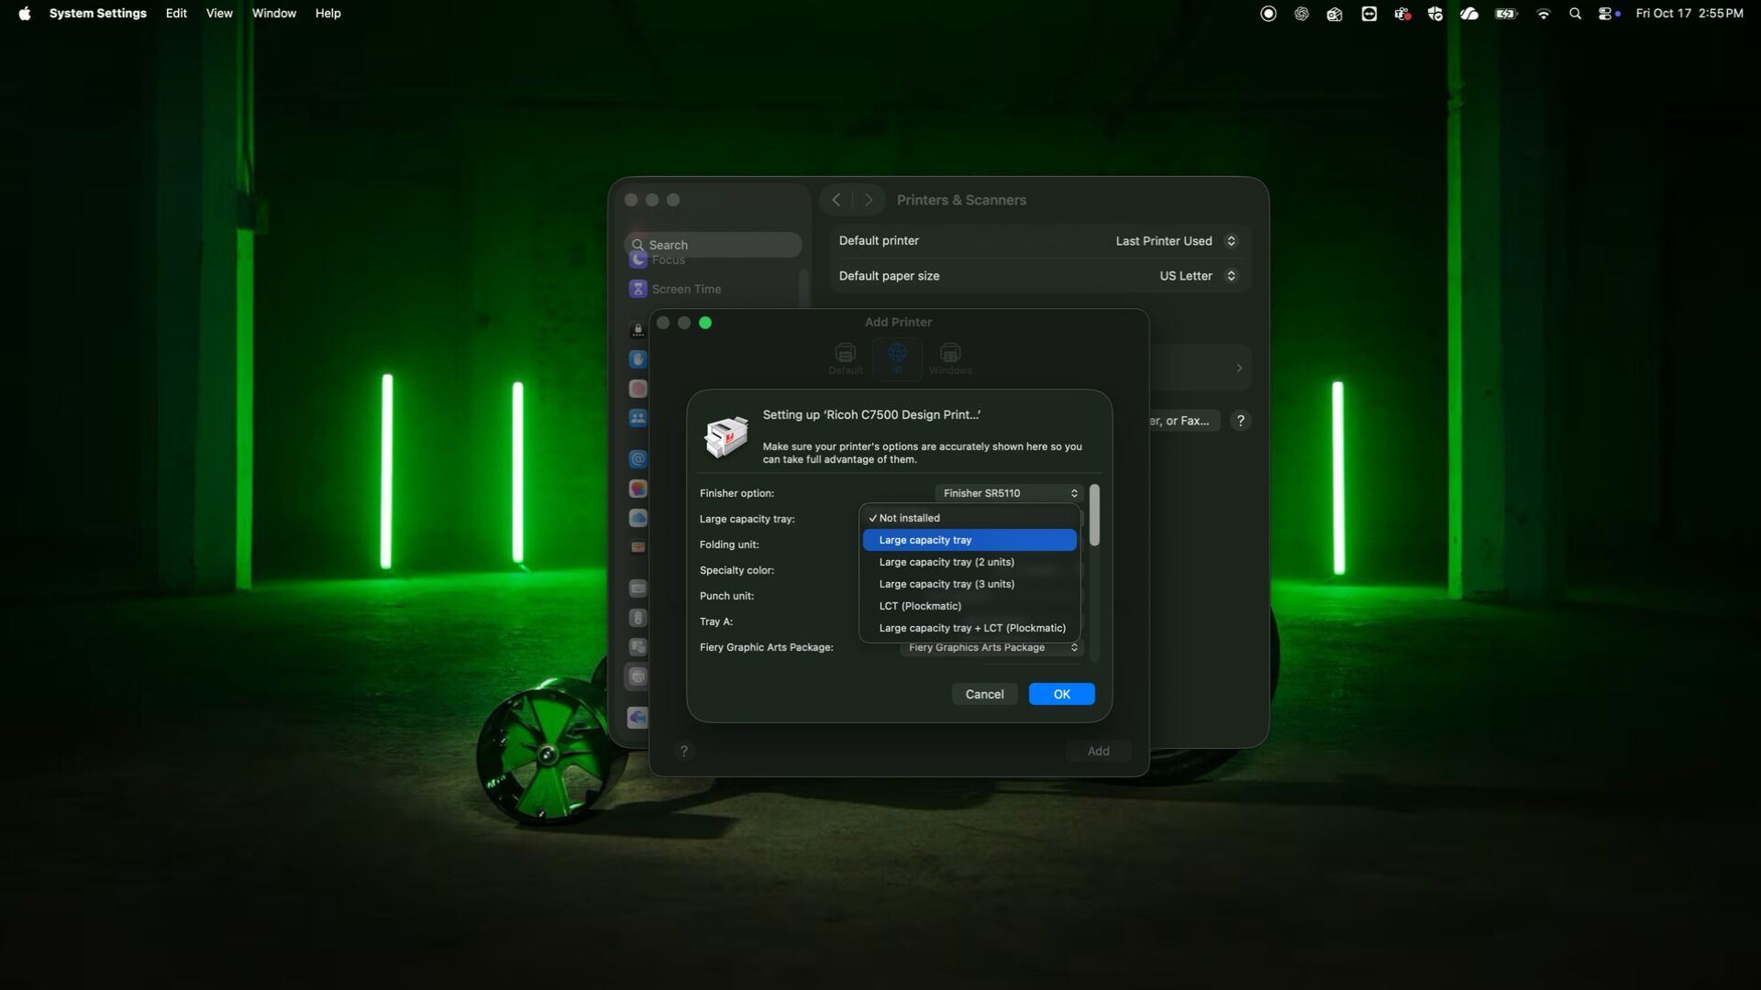The image size is (1761, 990).
Task: Open the Finisher option dropdown
Action: 1009,493
